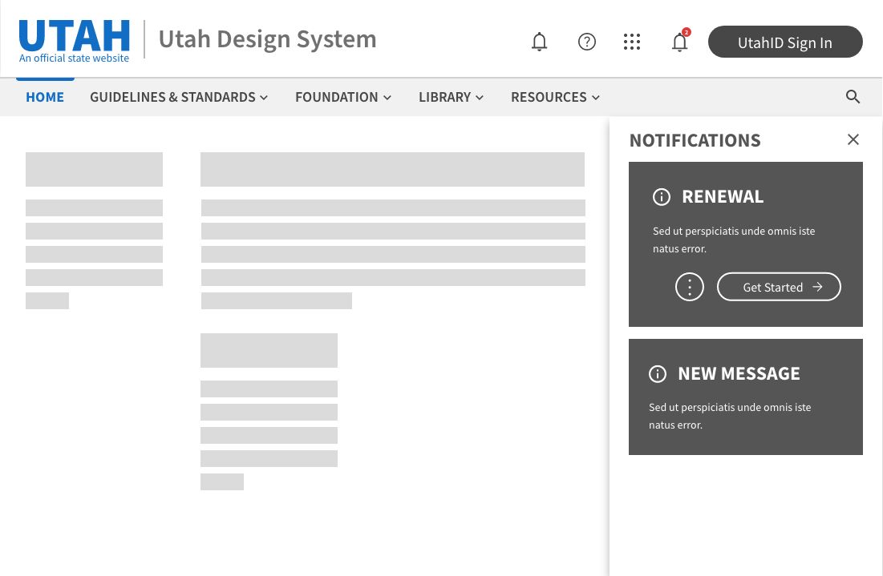
Task: Close the Notifications panel
Action: (x=853, y=139)
